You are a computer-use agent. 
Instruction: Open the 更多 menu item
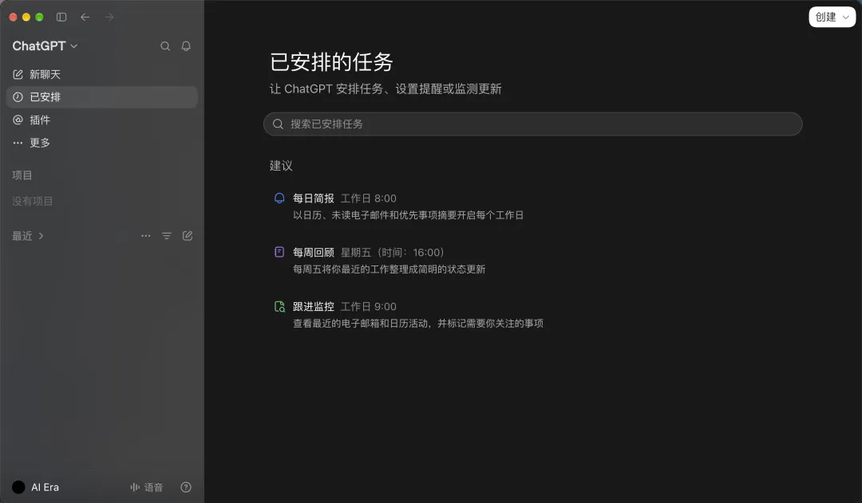(x=101, y=143)
